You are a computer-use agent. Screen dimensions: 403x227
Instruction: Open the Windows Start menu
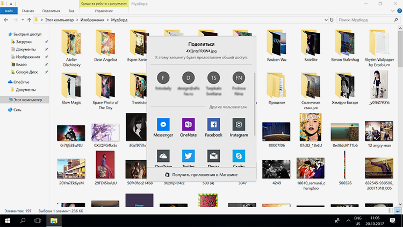[8, 221]
